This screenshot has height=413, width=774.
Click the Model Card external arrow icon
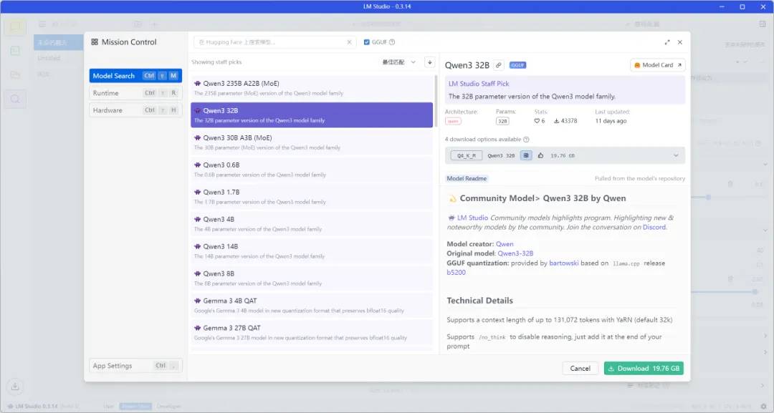pos(679,65)
